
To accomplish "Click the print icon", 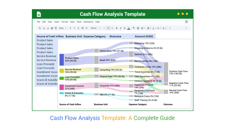I will (52, 28).
